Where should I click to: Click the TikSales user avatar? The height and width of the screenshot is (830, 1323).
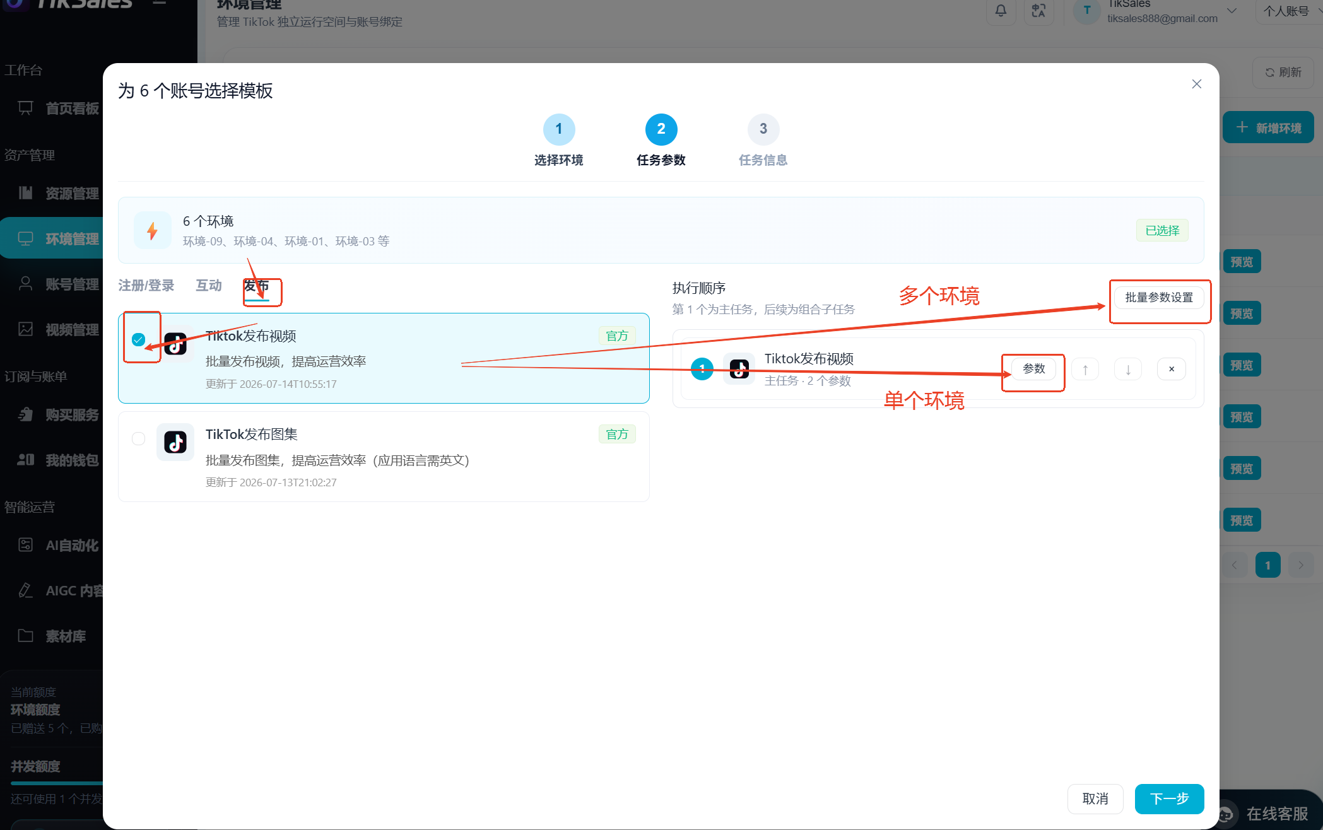pos(1086,10)
